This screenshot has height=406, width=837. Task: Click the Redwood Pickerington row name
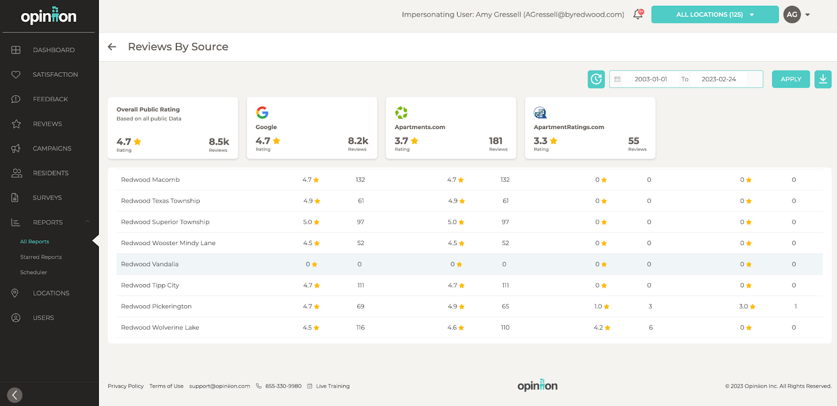point(156,307)
